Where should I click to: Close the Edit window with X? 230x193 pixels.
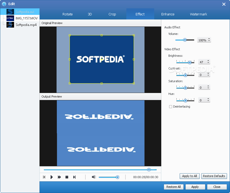(x=224, y=4)
